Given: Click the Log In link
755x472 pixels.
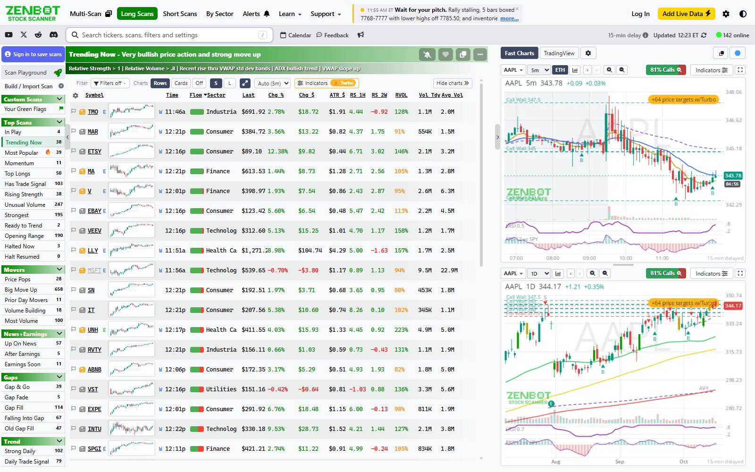Looking at the screenshot, I should tap(640, 14).
